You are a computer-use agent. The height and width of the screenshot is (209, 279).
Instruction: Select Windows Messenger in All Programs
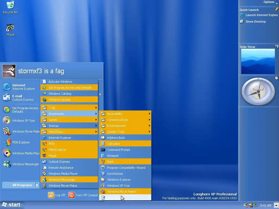(69, 180)
